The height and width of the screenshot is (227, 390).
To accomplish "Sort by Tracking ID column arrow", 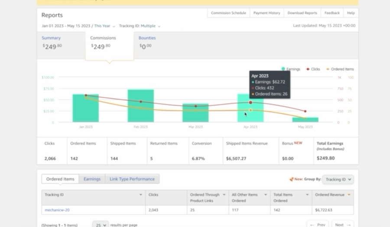I will tap(141, 195).
